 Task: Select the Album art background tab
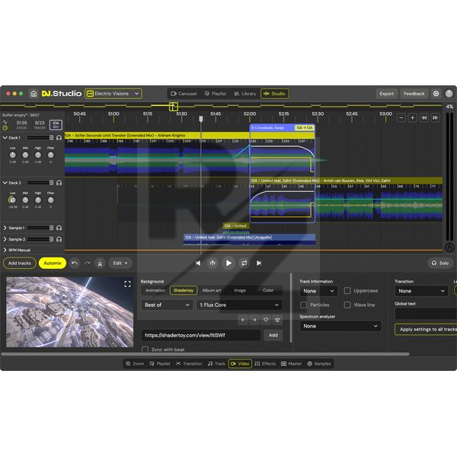click(212, 290)
